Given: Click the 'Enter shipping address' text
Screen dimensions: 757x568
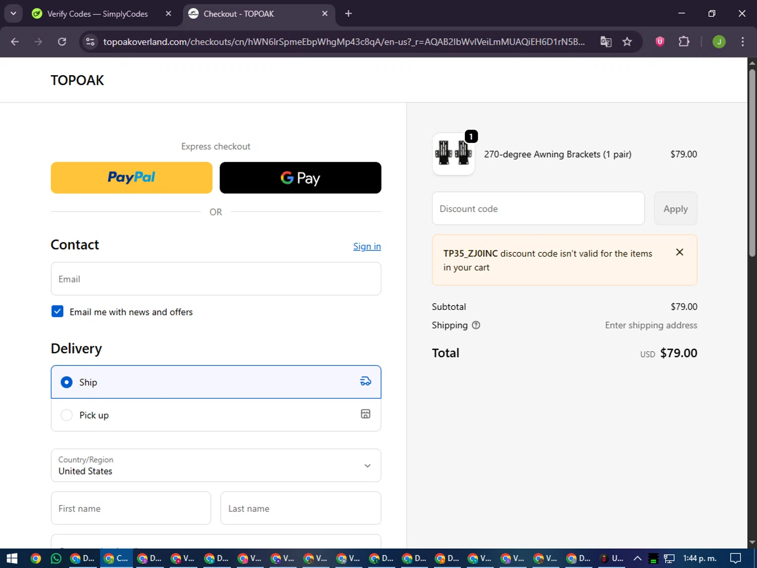Looking at the screenshot, I should (651, 325).
